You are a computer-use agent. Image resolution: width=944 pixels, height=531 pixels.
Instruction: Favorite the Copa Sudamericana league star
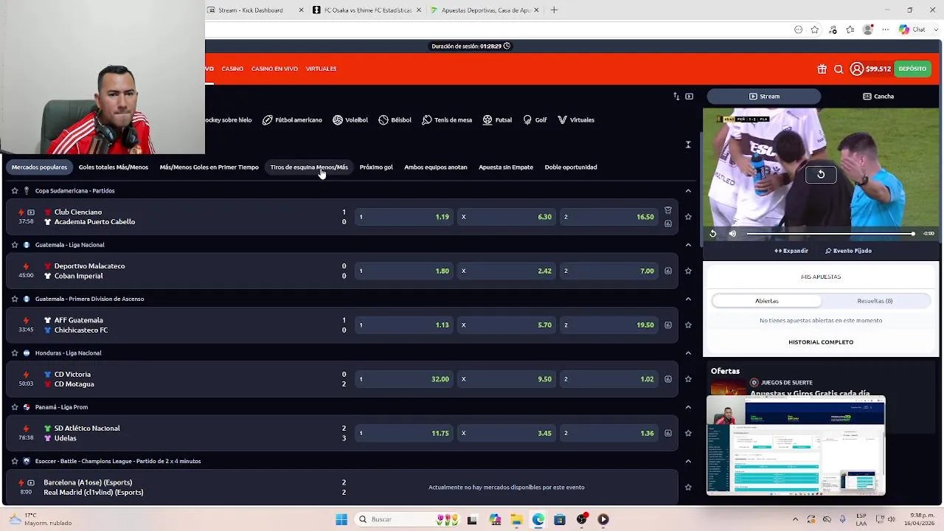[15, 191]
